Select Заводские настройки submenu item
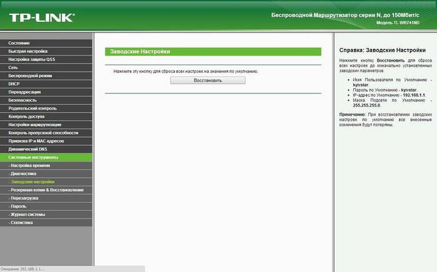 (x=46, y=182)
